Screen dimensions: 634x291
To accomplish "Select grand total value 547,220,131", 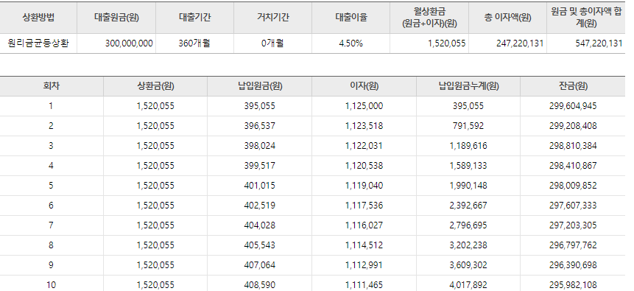I will point(599,43).
